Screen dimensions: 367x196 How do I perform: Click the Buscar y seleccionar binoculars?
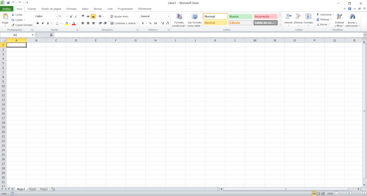[x=352, y=17]
